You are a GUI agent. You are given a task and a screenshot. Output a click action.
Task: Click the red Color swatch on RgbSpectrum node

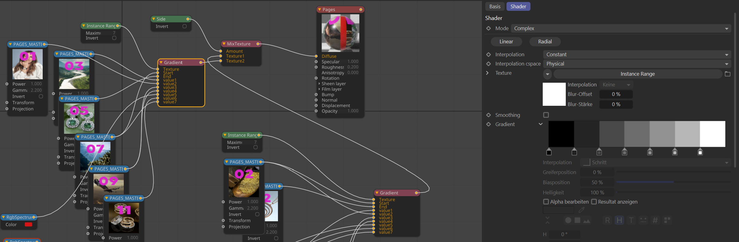click(x=28, y=224)
